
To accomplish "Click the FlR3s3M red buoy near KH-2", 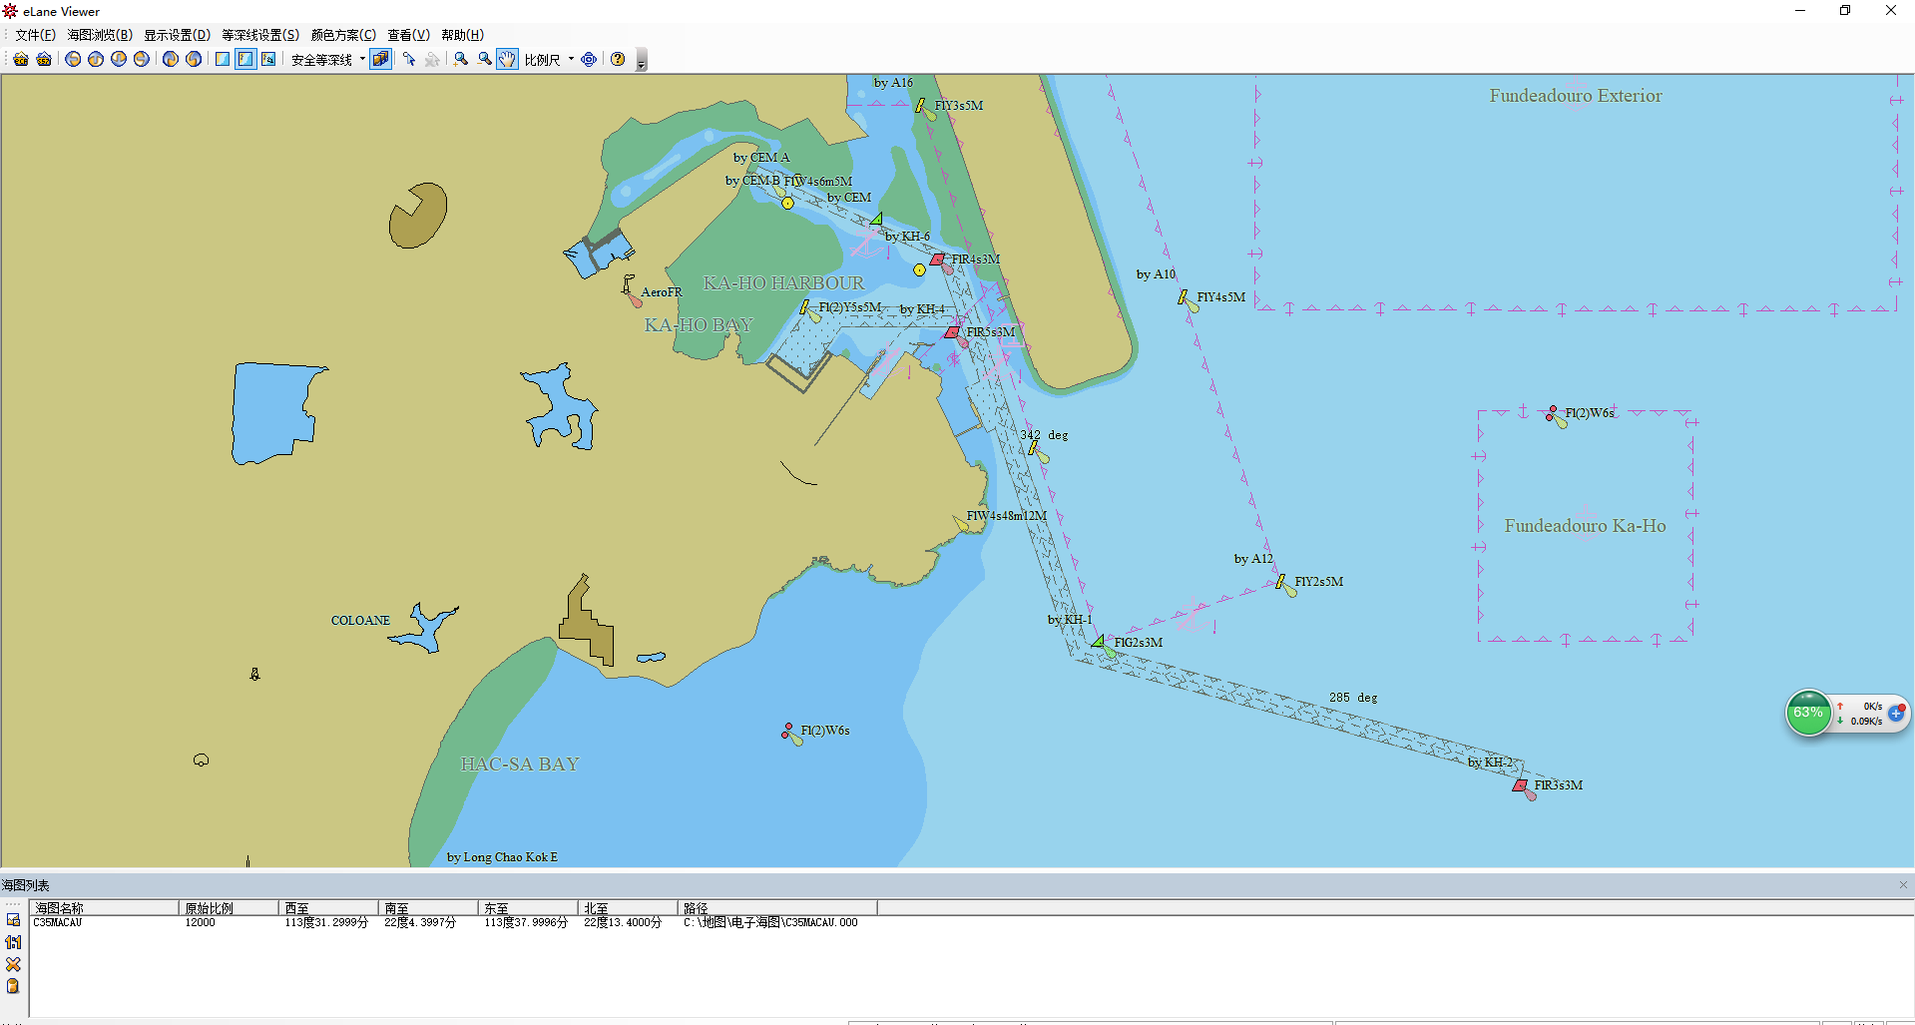I will [x=1522, y=787].
